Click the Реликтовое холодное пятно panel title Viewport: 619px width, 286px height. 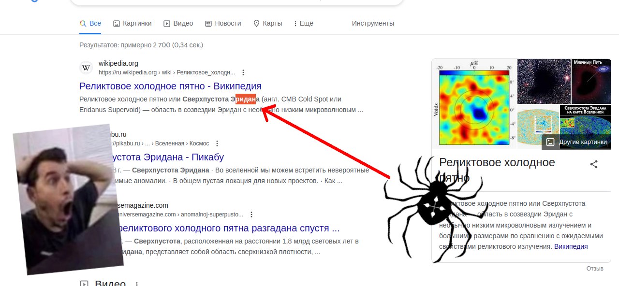coord(497,170)
